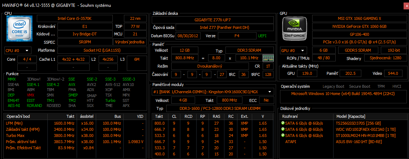The height and width of the screenshot is (159, 409).
Task: Click the memory size 12 GB field
Action: (x=185, y=50)
